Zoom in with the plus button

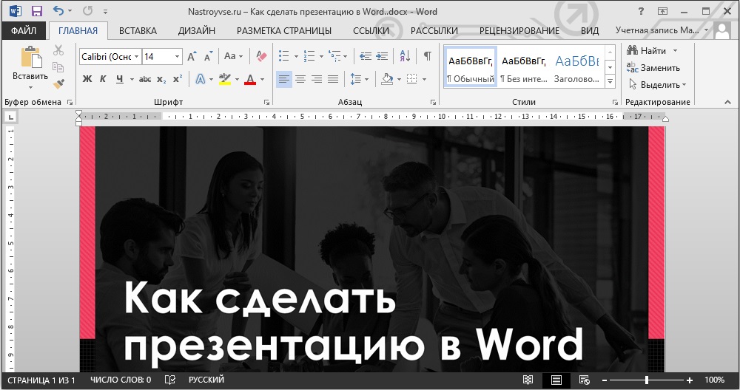click(x=690, y=380)
